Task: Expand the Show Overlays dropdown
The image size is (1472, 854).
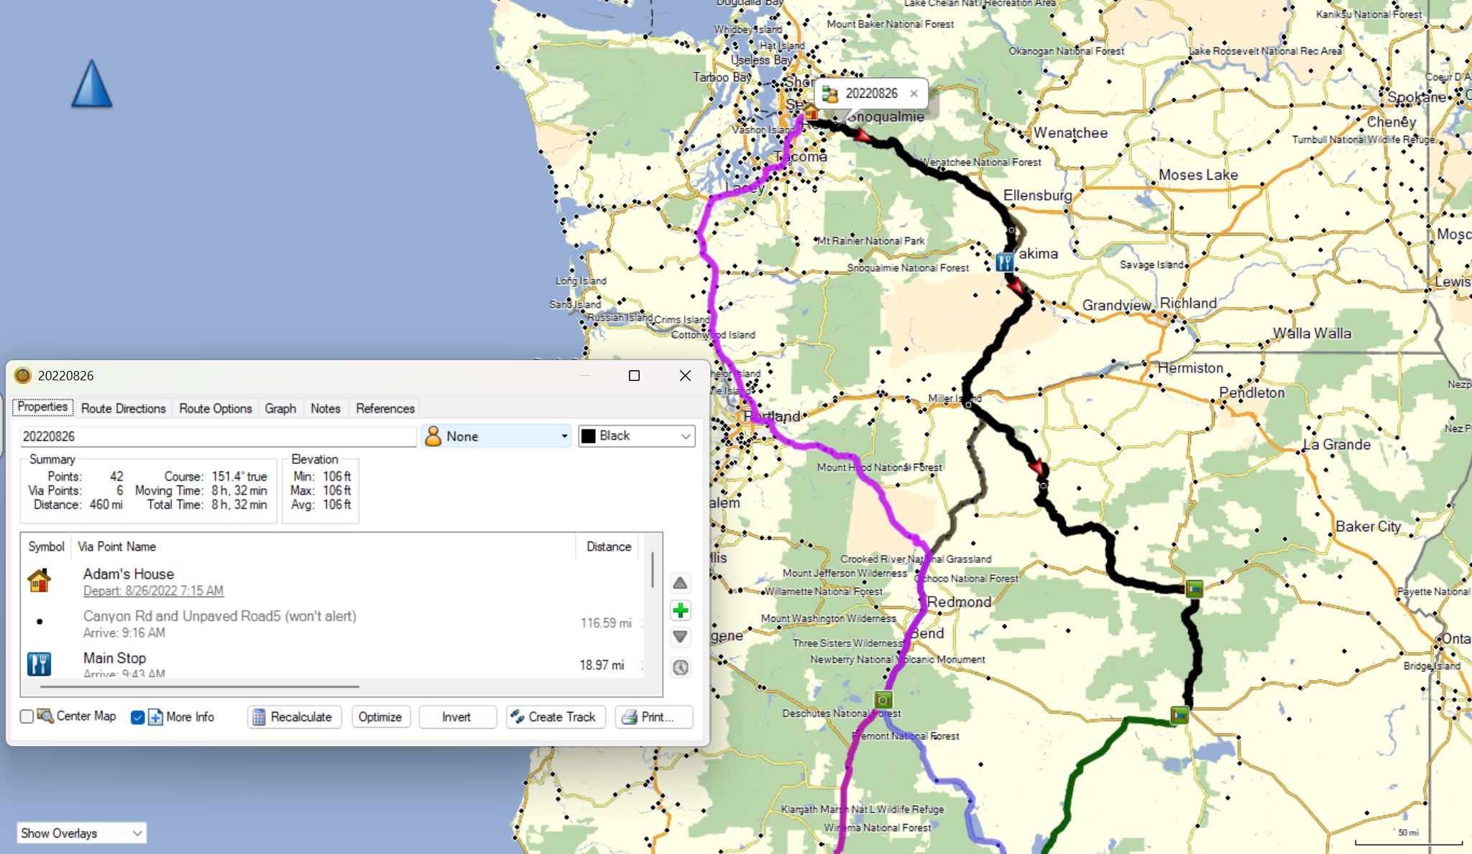Action: pos(81,833)
